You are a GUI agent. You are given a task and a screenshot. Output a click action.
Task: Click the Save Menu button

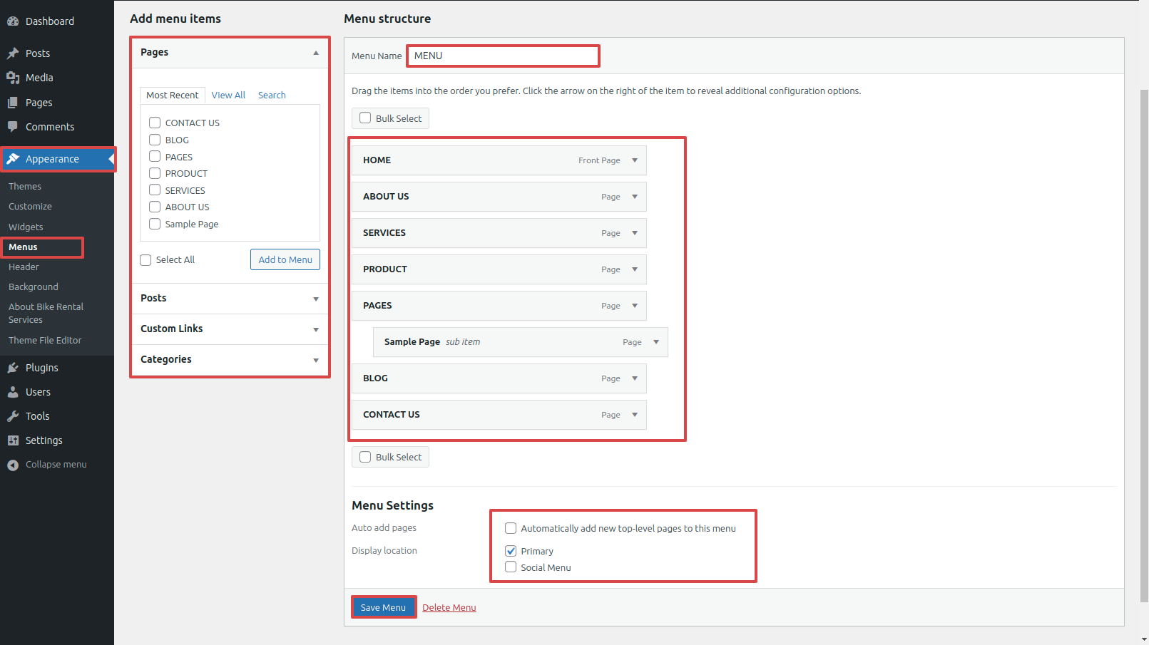(383, 607)
